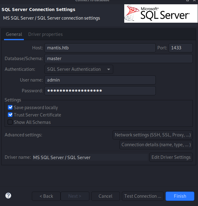Open Connection details (name, type)

pyautogui.click(x=156, y=145)
